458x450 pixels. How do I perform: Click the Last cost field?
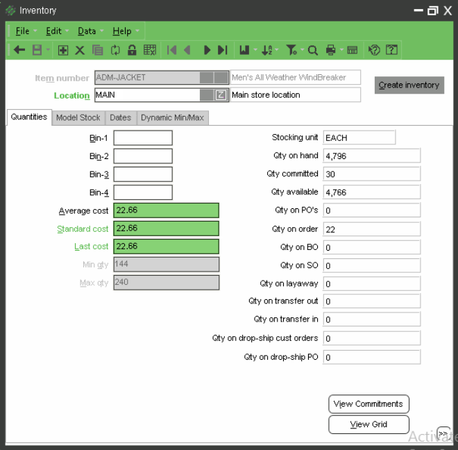(167, 247)
